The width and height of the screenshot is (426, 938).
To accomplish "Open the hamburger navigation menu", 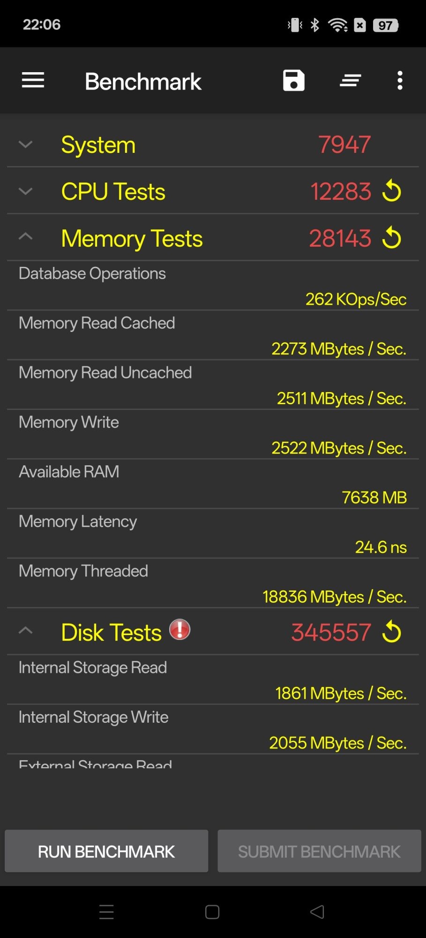I will tap(33, 81).
